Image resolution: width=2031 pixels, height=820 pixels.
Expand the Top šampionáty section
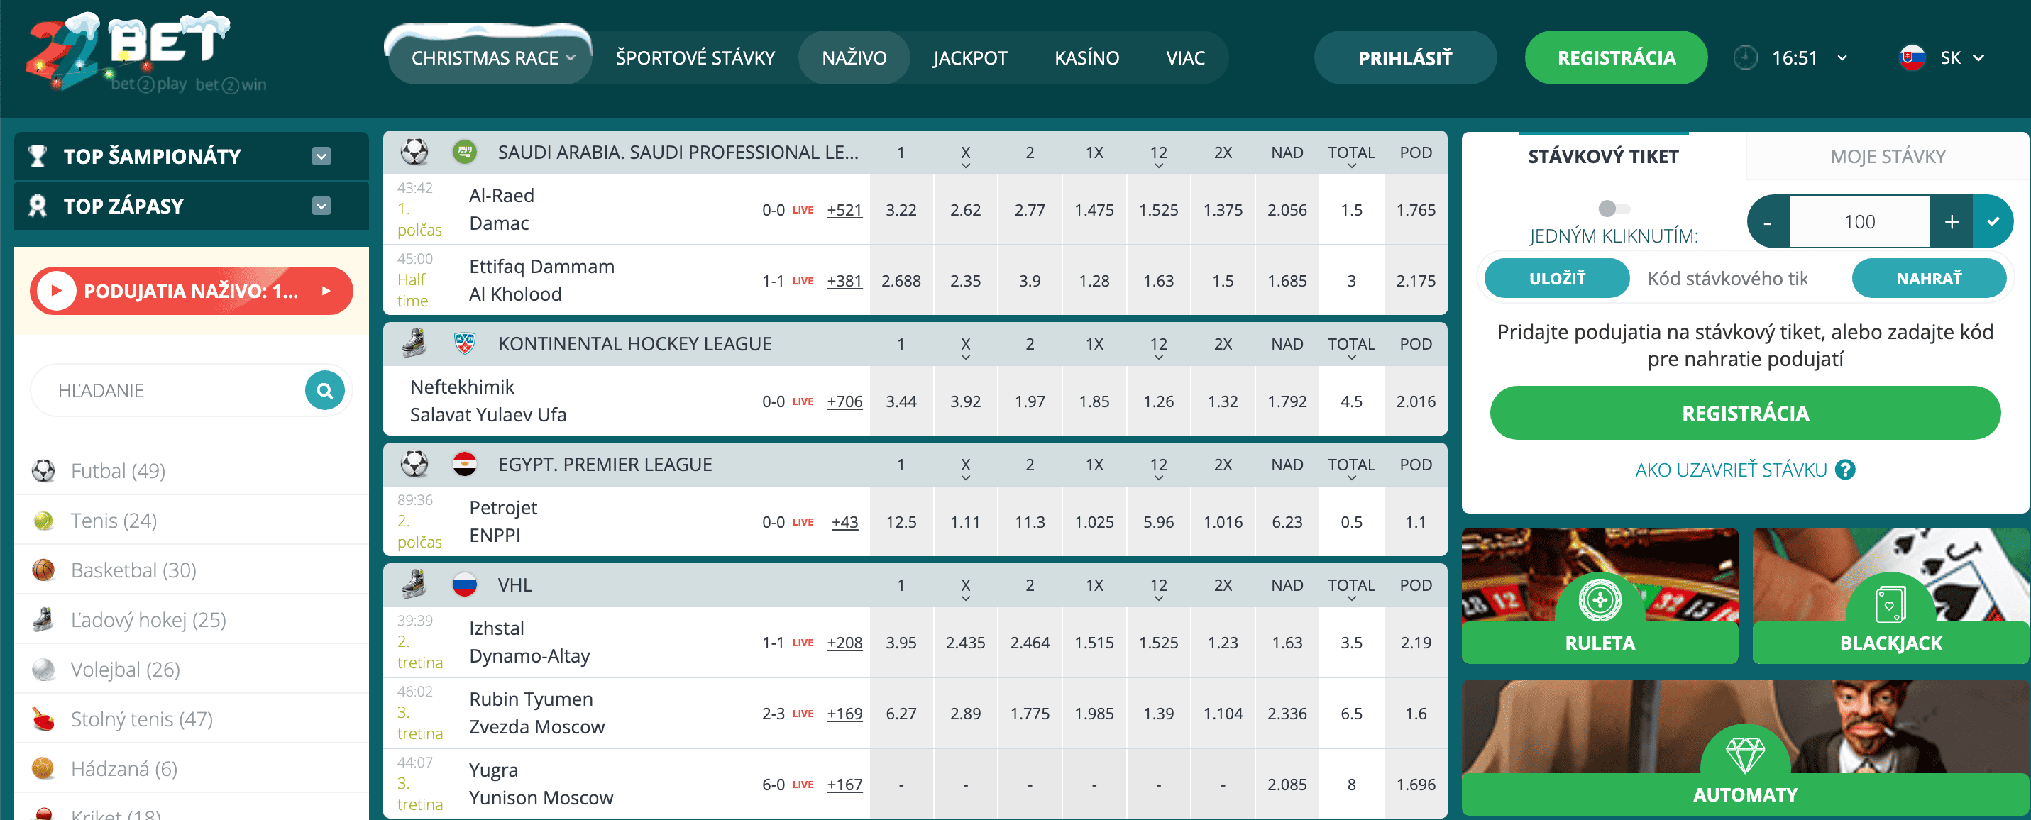(321, 156)
